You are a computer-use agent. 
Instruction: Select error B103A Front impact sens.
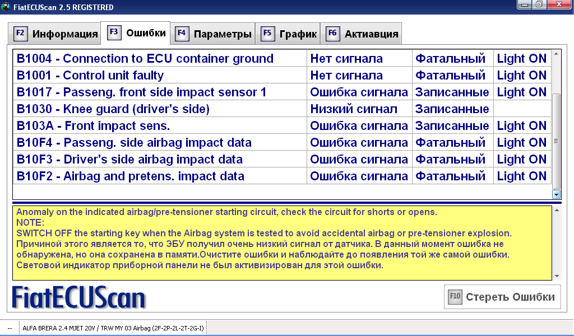[160, 126]
